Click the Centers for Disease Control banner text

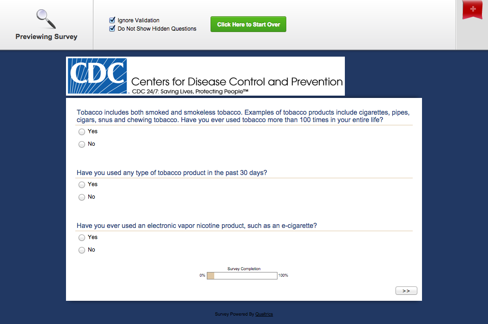[x=237, y=82]
